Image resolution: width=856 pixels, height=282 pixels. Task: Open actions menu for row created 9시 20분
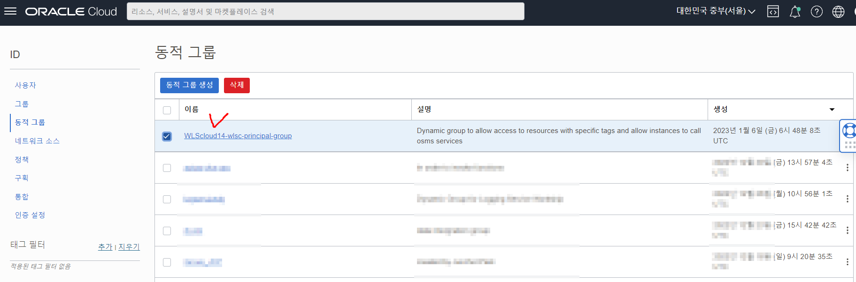coord(848,262)
